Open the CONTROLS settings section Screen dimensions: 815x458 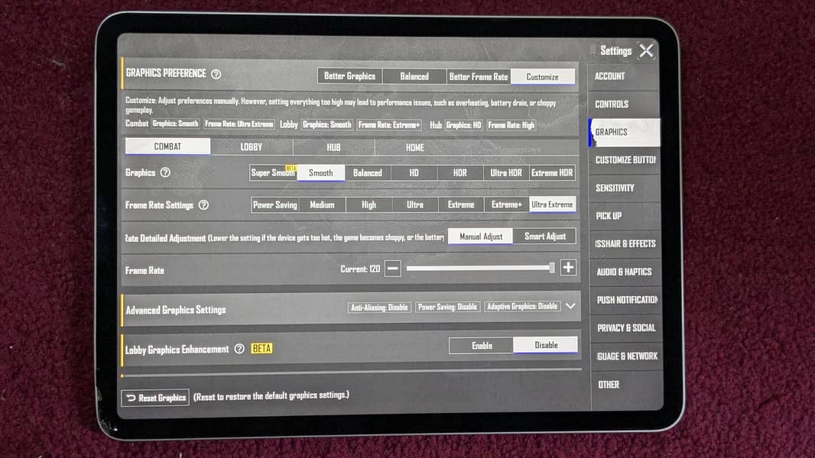[x=624, y=105]
